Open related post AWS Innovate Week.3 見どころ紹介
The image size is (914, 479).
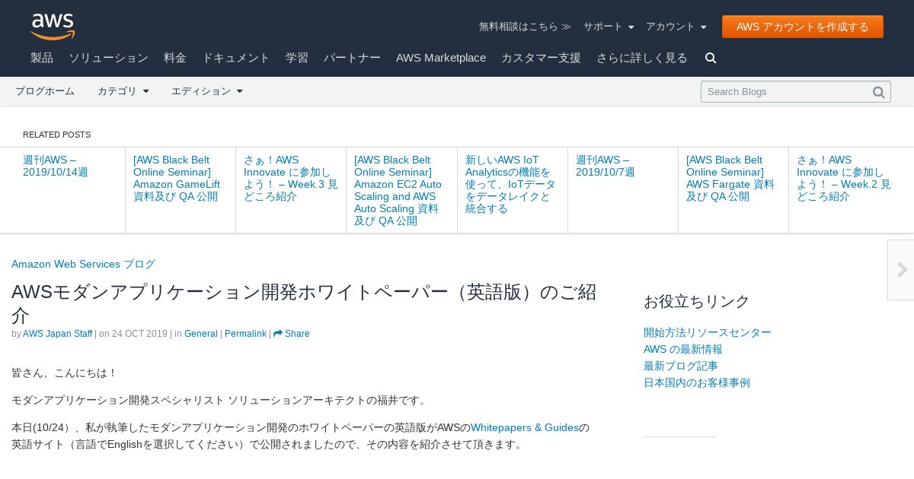click(291, 178)
